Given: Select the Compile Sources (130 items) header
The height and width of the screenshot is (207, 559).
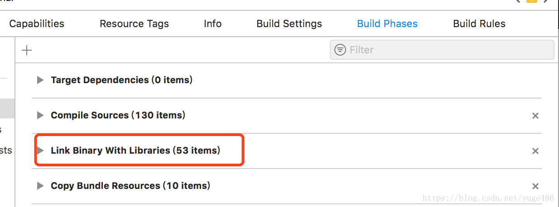Looking at the screenshot, I should click(x=118, y=115).
